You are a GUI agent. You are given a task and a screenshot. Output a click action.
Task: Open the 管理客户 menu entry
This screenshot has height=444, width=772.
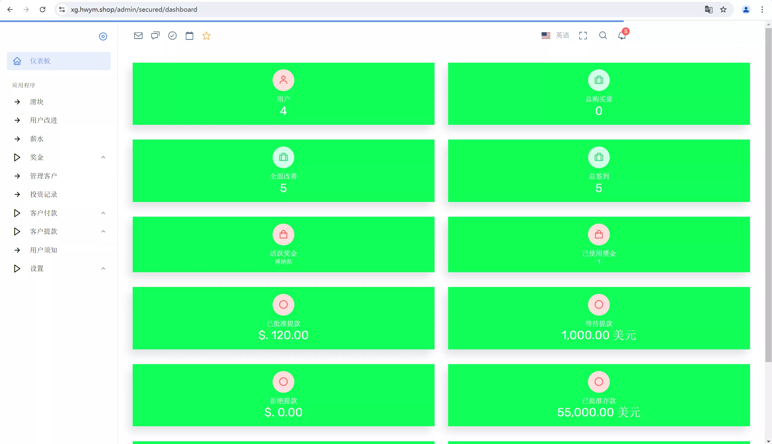coord(43,176)
